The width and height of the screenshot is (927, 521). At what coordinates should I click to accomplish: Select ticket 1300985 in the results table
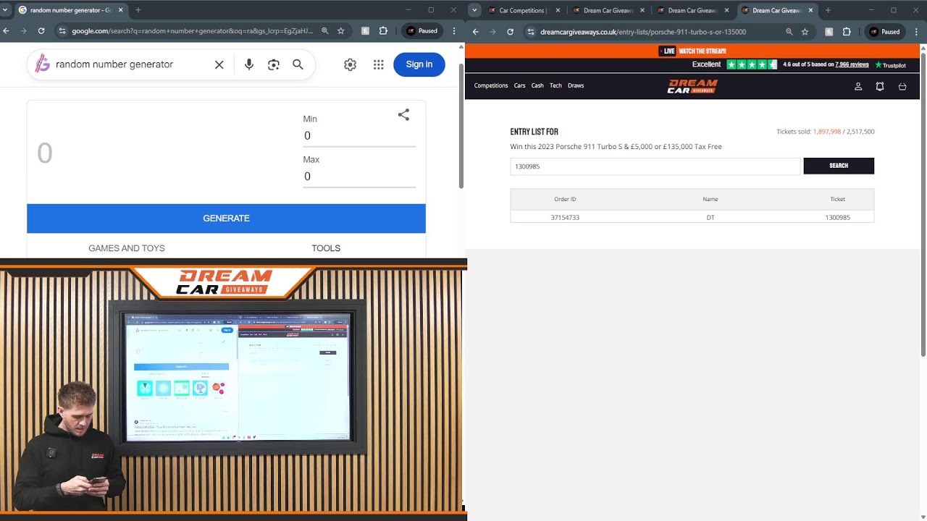[x=838, y=217]
